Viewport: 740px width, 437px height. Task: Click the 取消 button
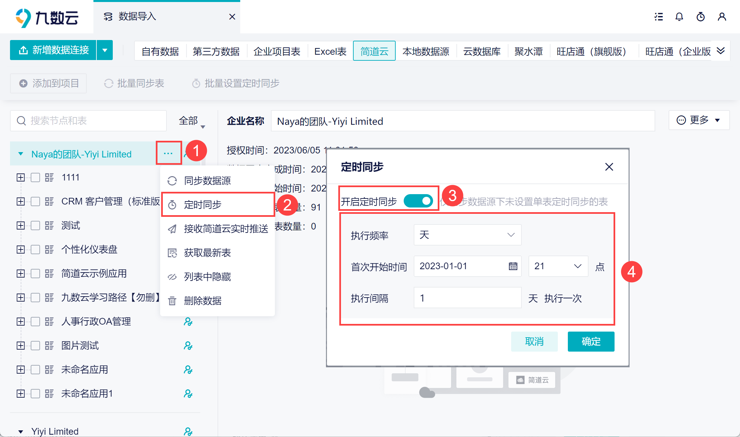tap(534, 341)
